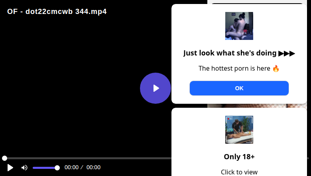This screenshot has height=176, width=311.
Task: Select the 'Click to view' text
Action: tap(239, 172)
